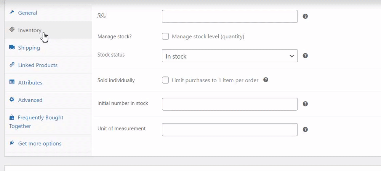Screen dimensions: 381x171
Task: Open the Stock status dropdown
Action: point(229,56)
